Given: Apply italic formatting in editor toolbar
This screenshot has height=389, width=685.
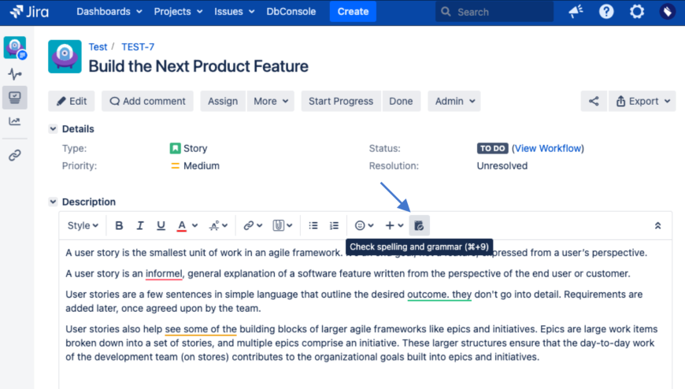Looking at the screenshot, I should (x=140, y=225).
